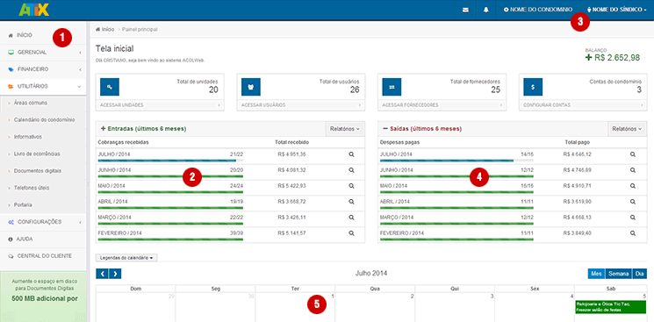The height and width of the screenshot is (322, 654).
Task: Expand NOME DO SÍNDICO user menu
Action: click(x=616, y=9)
